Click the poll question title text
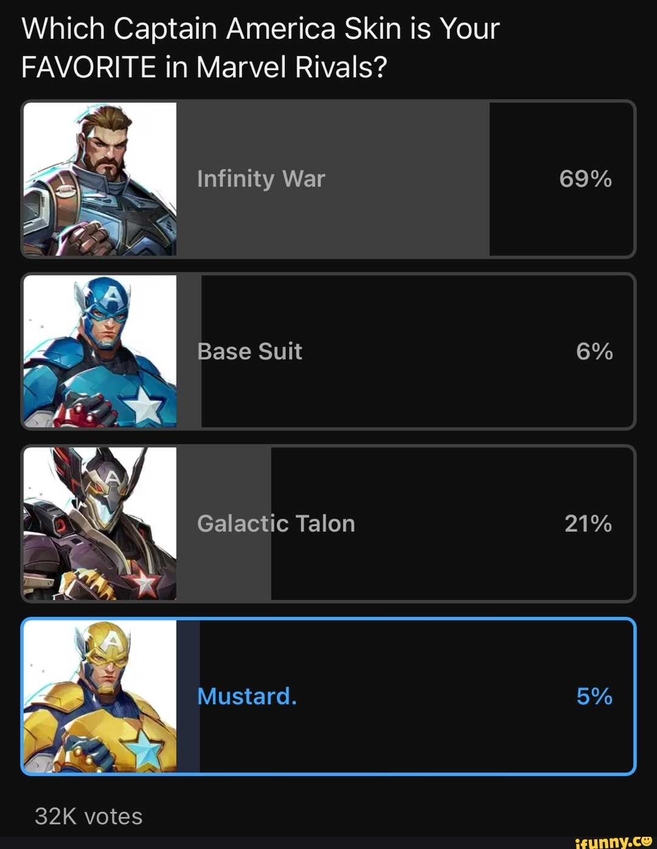The width and height of the screenshot is (657, 849). pos(260,46)
